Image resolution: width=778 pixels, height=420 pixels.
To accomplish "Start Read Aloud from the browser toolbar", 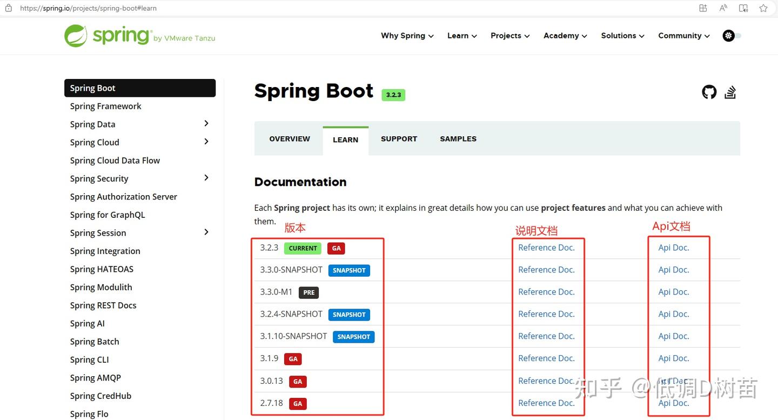I will coord(723,8).
